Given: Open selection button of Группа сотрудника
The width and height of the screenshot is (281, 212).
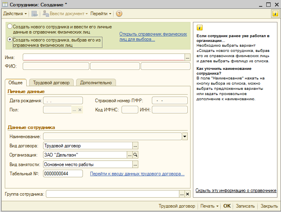Looking at the screenshot, I should point(182,194).
